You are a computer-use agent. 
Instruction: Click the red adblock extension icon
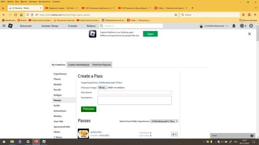249,15
